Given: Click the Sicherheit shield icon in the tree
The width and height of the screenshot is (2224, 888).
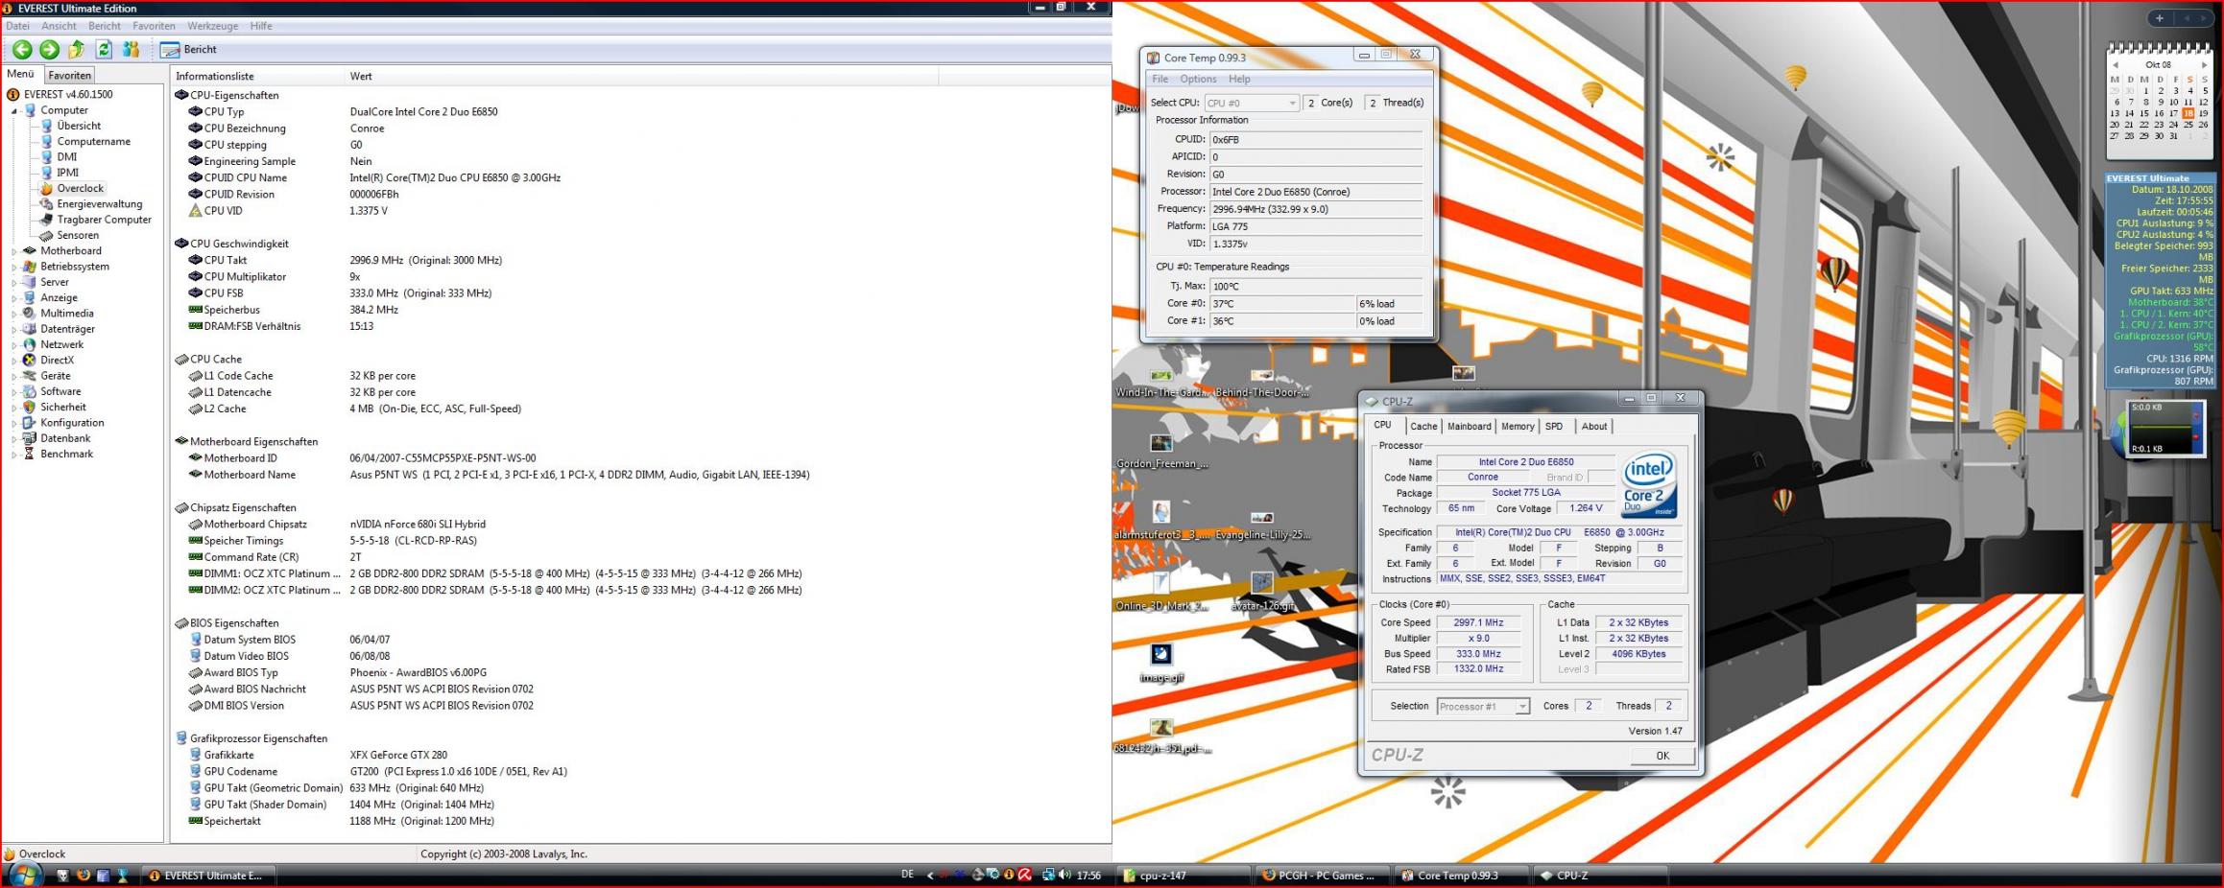Looking at the screenshot, I should tap(30, 408).
